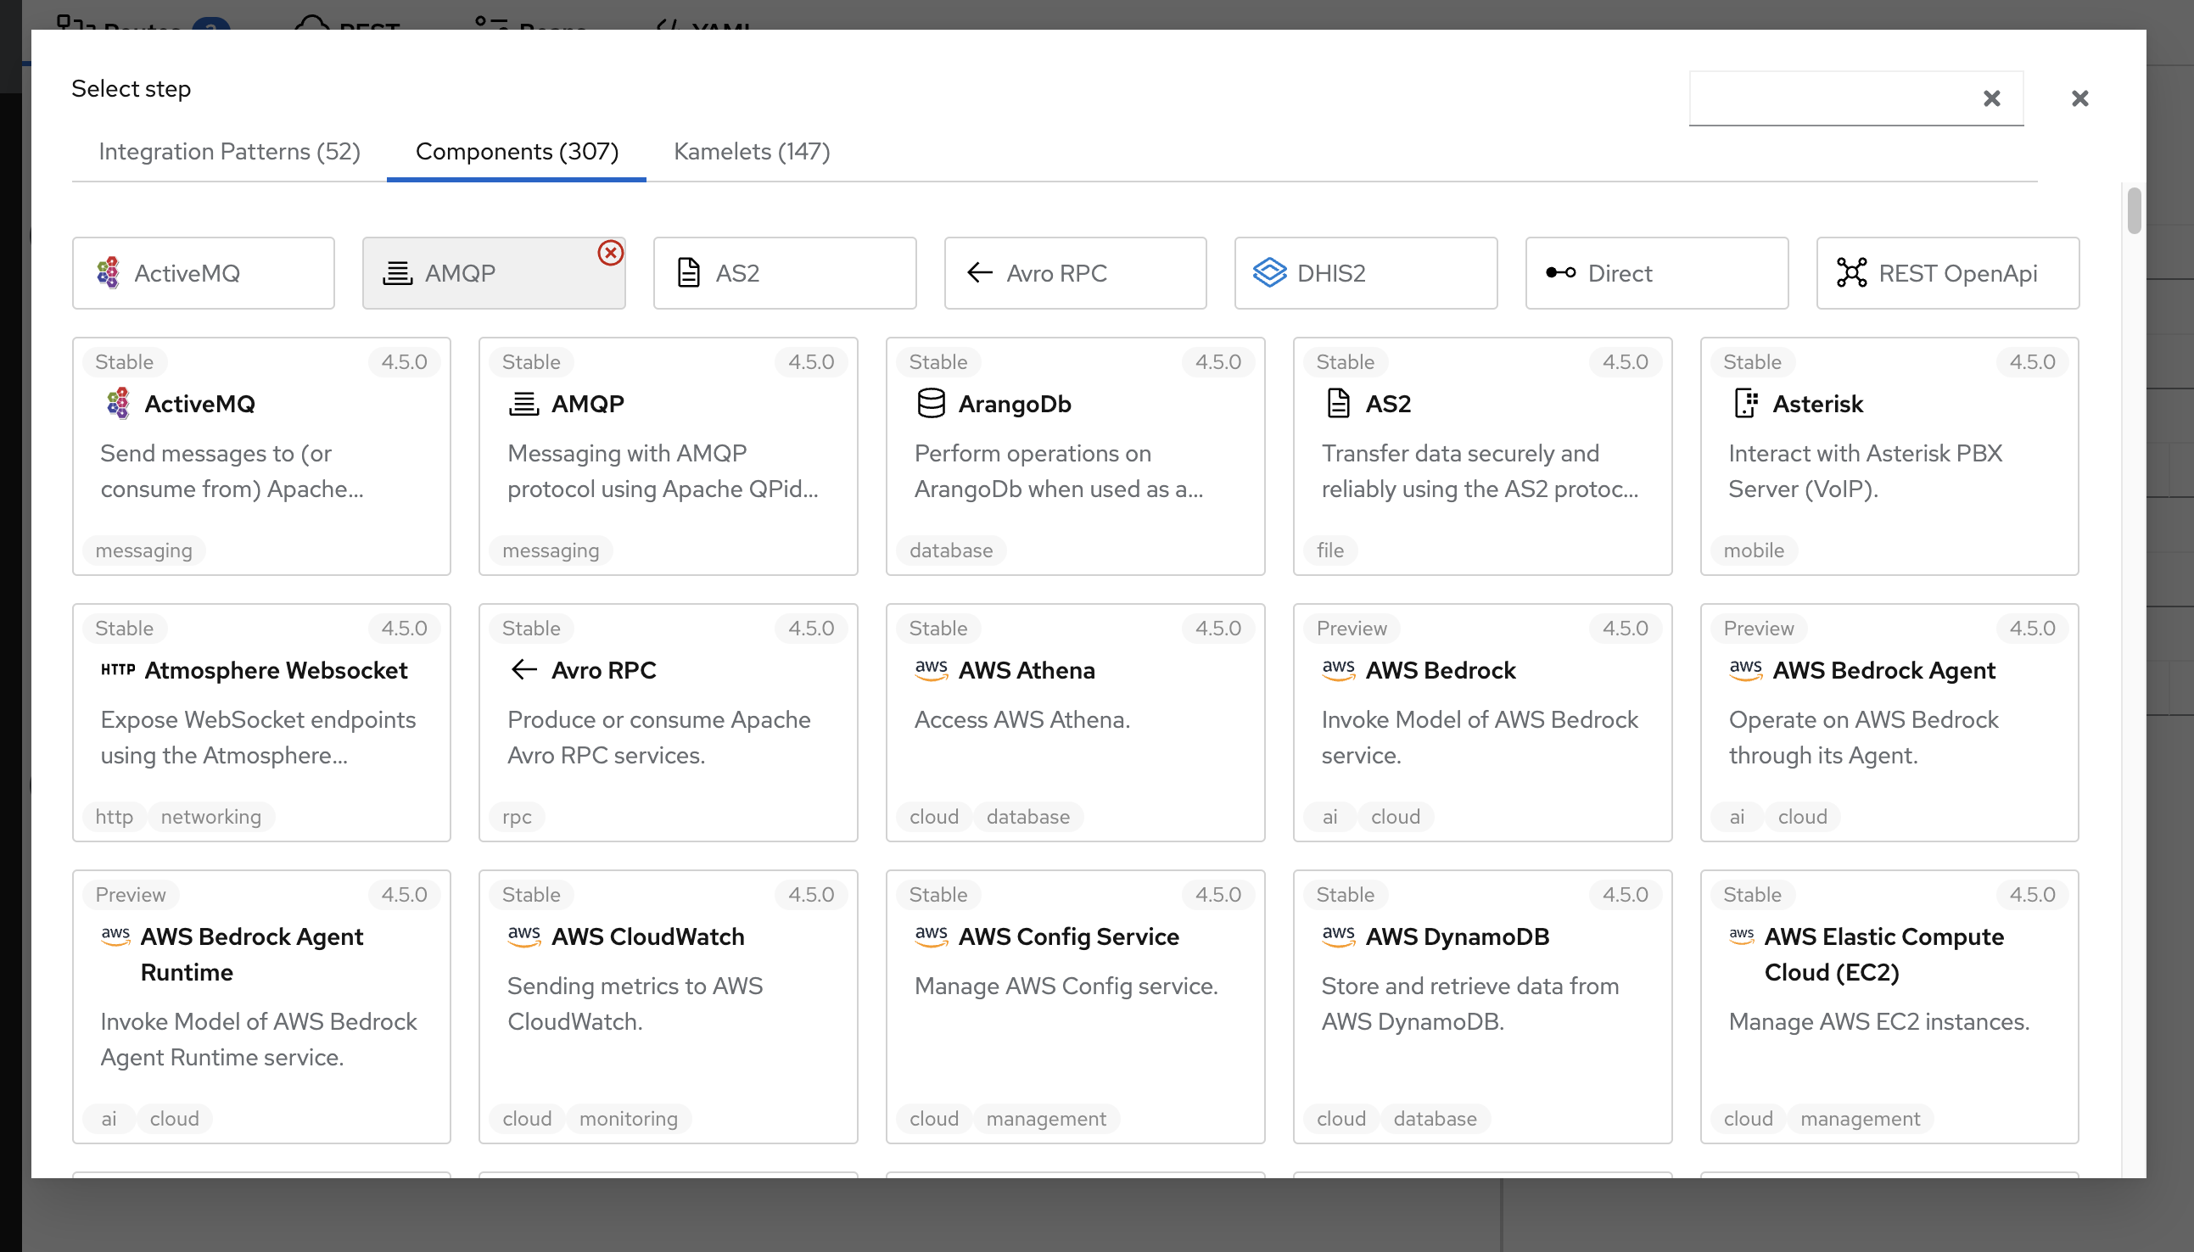Click the DHIS2 layered icon chip
Image resolution: width=2194 pixels, height=1252 pixels.
click(1268, 272)
